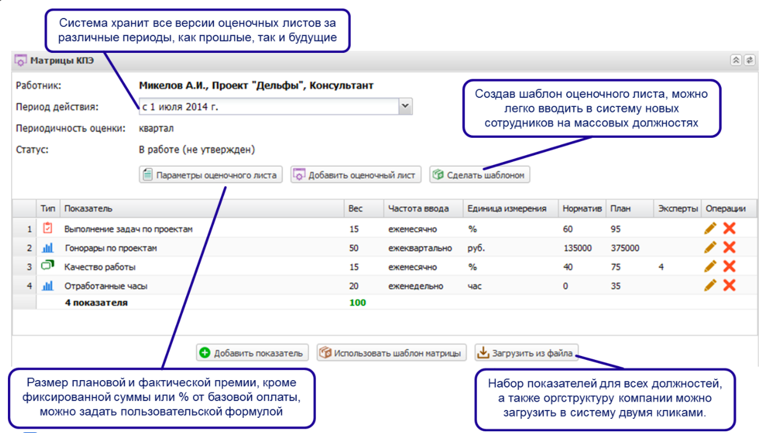Open 'Параметры оценочного листа'
761x433 pixels.
(211, 175)
